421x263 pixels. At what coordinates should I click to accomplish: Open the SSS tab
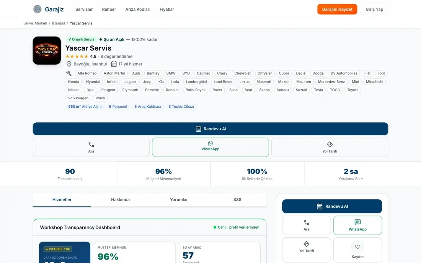click(x=237, y=200)
